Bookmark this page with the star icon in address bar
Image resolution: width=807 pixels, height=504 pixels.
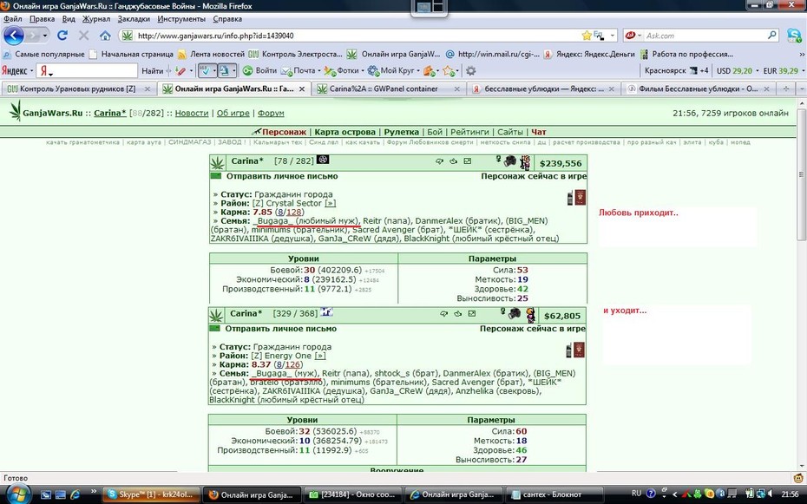[587, 36]
